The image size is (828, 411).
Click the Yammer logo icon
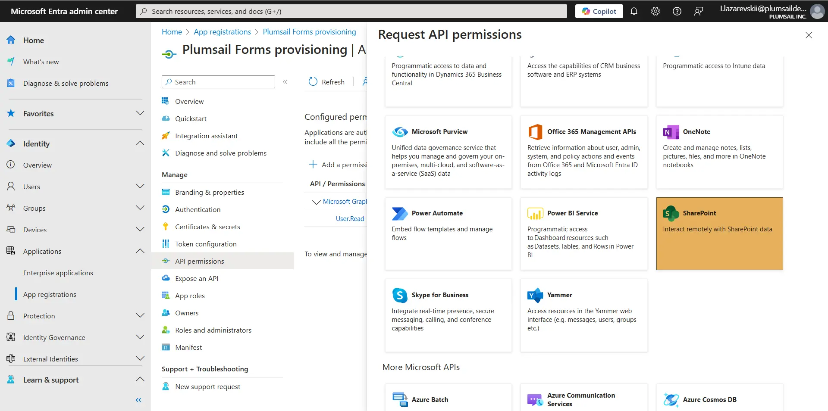[535, 295]
